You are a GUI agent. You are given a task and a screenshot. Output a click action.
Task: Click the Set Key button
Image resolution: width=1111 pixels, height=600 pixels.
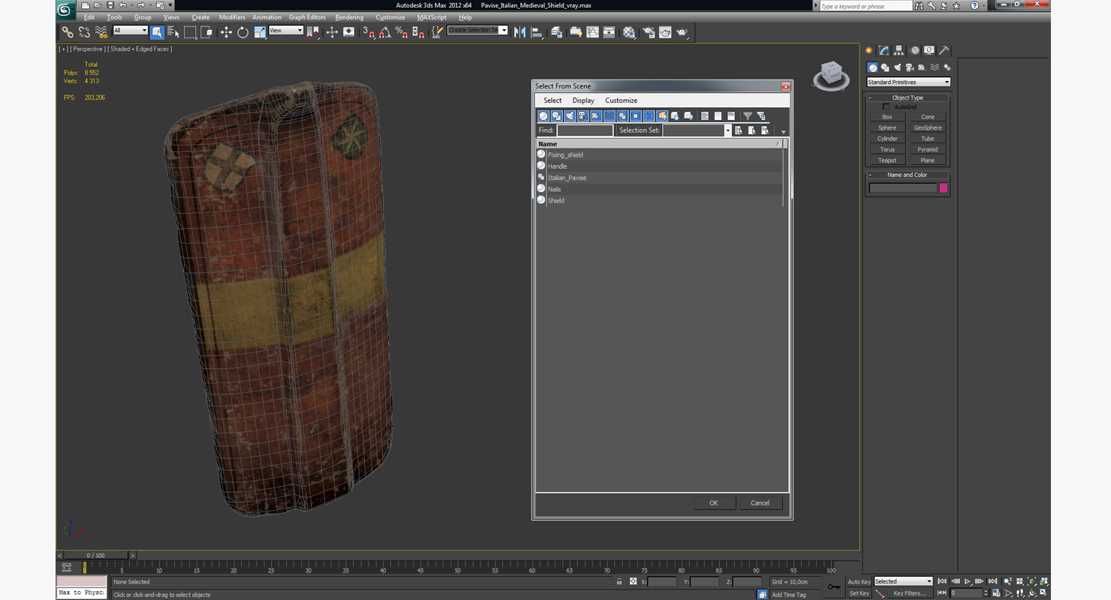coord(859,593)
